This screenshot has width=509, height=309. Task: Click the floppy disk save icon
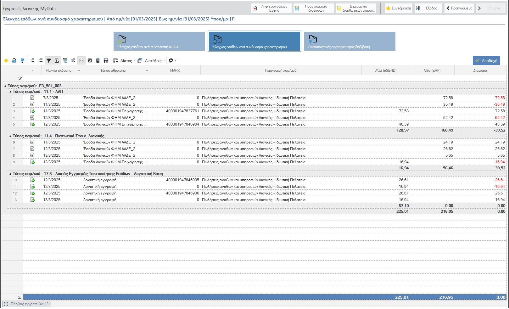point(106,60)
